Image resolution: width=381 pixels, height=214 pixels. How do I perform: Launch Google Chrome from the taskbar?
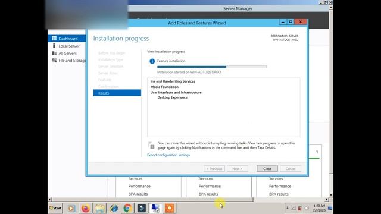pyautogui.click(x=127, y=208)
